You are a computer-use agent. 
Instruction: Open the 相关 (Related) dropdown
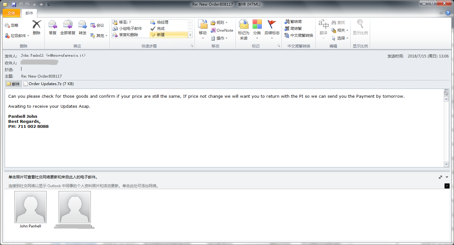pos(340,30)
